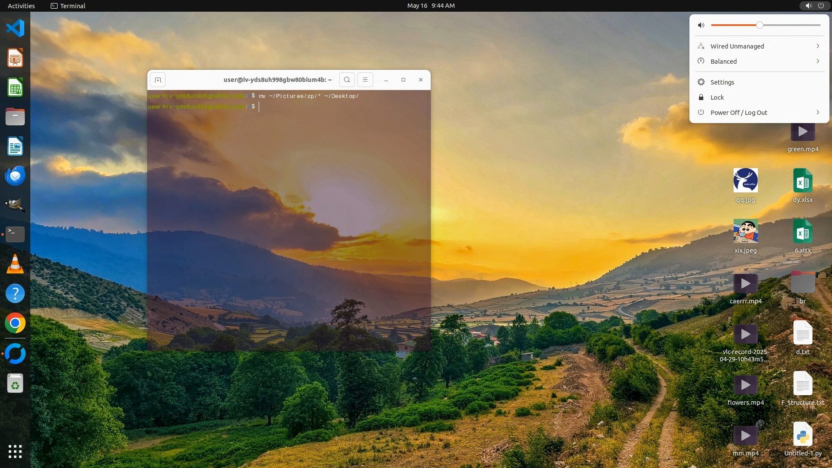
Task: Mute sound via speaker icon in menu
Action: tap(701, 25)
